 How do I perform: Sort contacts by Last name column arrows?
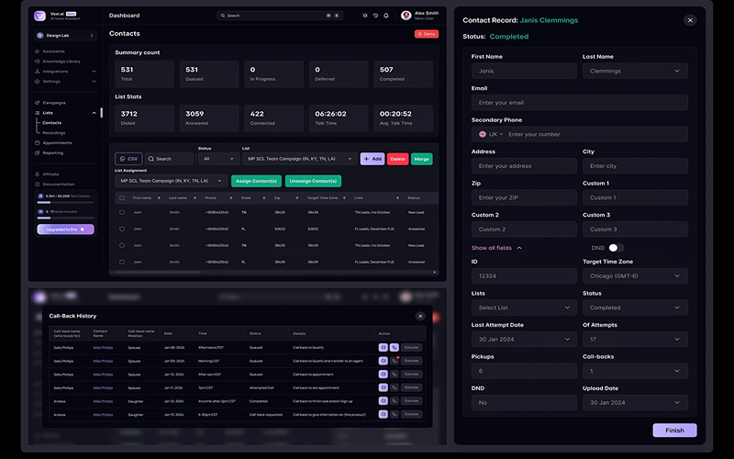tap(195, 198)
